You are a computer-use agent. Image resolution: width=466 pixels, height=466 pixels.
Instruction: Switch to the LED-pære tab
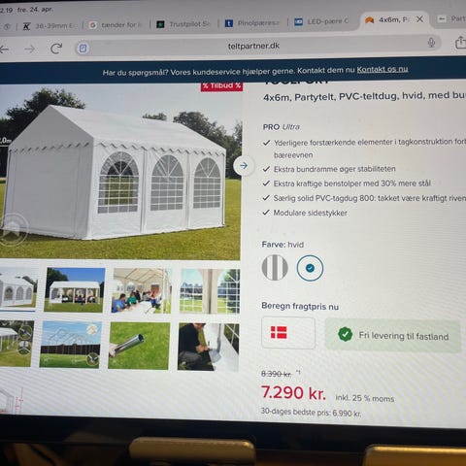point(321,21)
